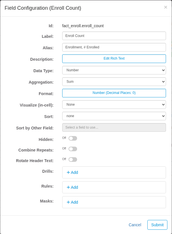Image resolution: width=172 pixels, height=234 pixels.
Task: Enable Combine Repeats switch
Action: tap(73, 149)
